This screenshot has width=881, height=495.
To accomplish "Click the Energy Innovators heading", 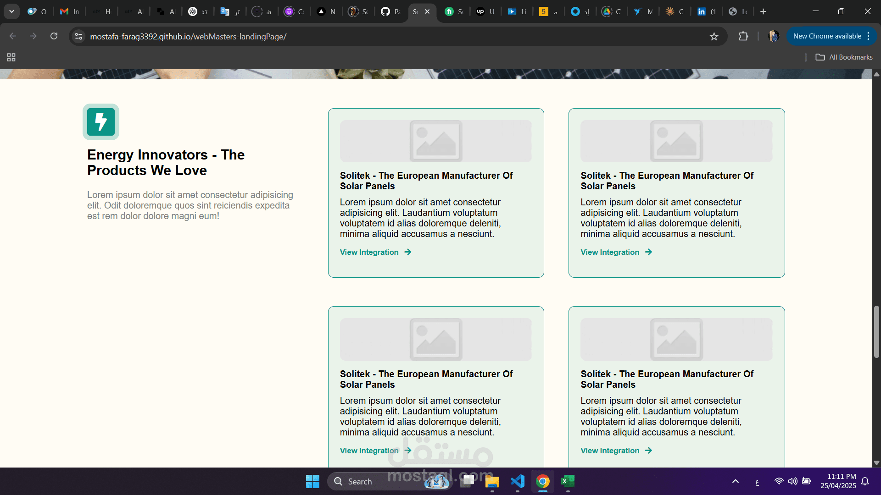I will pos(166,163).
